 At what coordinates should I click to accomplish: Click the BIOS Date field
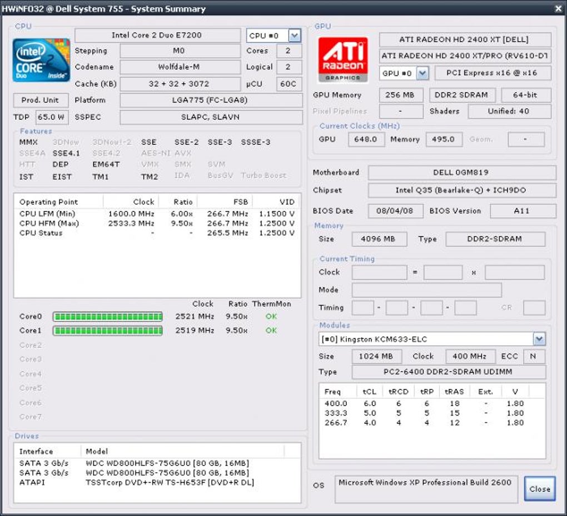coord(395,211)
